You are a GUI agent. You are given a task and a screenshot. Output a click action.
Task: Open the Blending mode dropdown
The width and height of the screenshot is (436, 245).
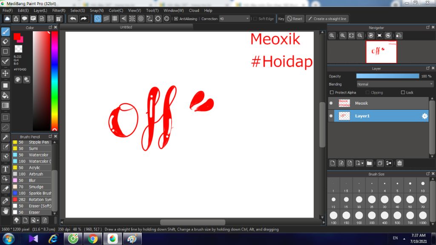pyautogui.click(x=395, y=84)
